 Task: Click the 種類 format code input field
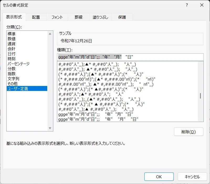point(130,57)
